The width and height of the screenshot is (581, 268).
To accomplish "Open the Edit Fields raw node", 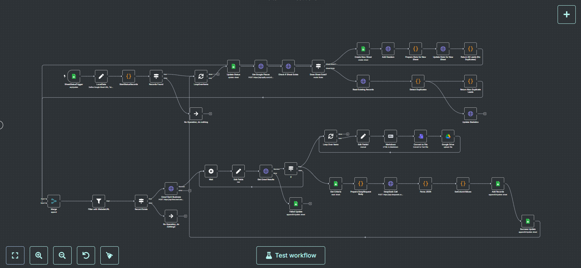I will pos(238,171).
